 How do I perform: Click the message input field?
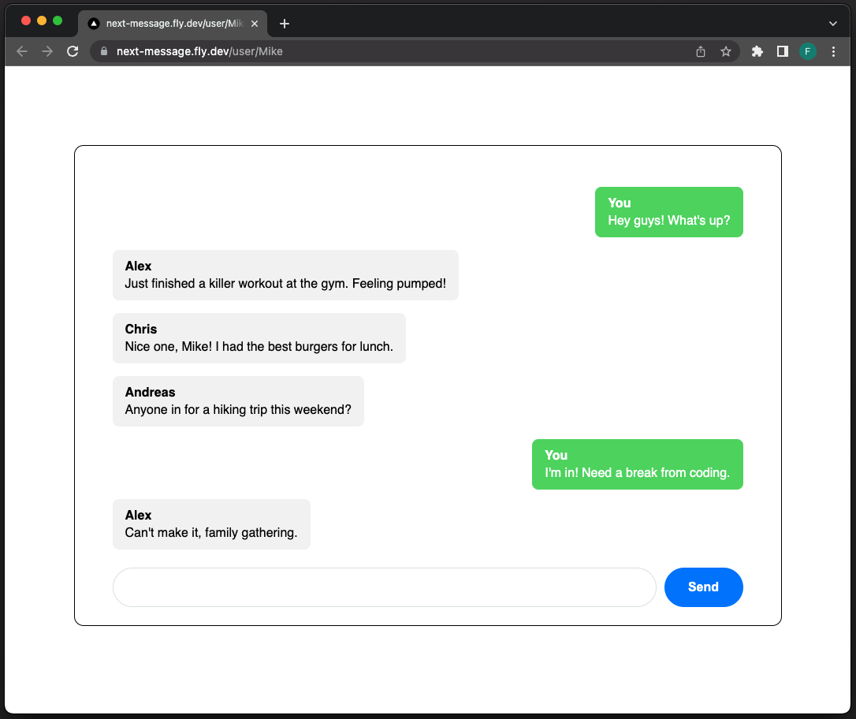384,587
